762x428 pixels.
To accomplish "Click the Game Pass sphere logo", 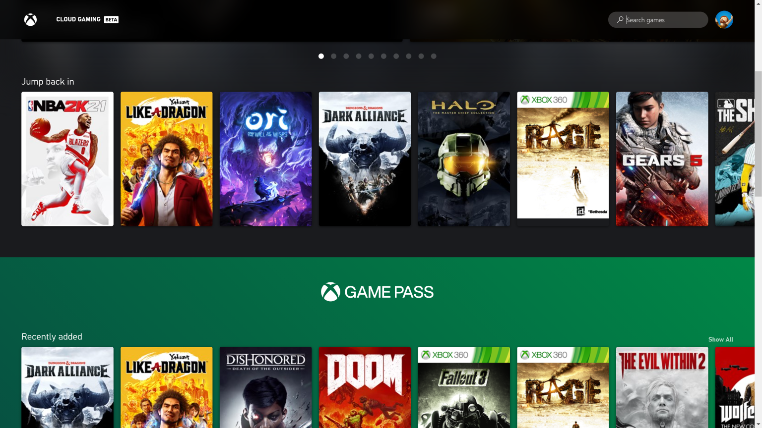I will point(331,292).
